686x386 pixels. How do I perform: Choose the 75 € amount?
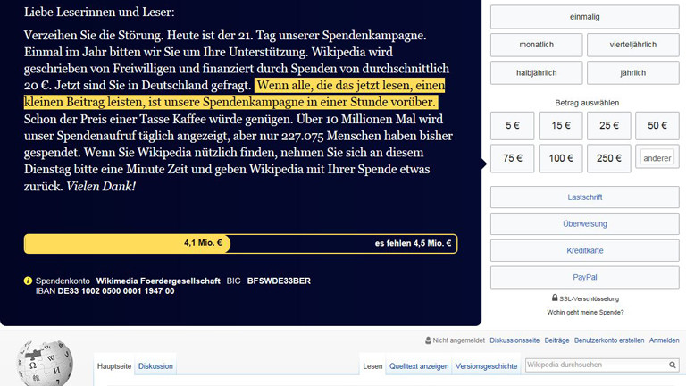(513, 158)
